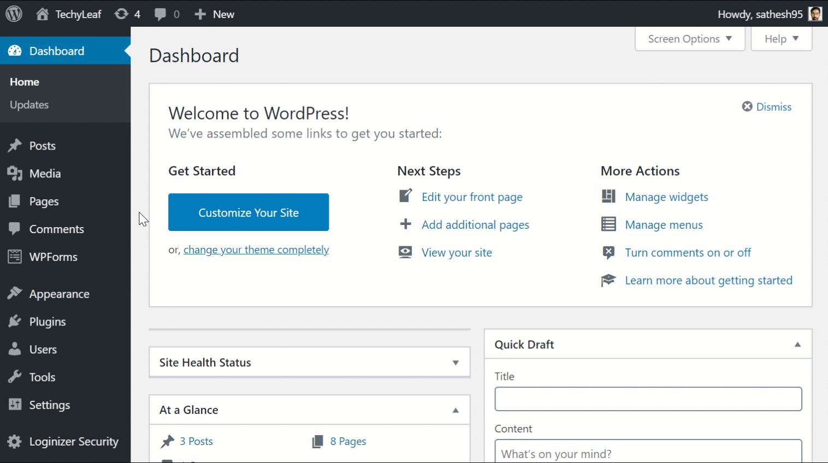Click the Manage widgets link
The width and height of the screenshot is (828, 463).
point(666,197)
